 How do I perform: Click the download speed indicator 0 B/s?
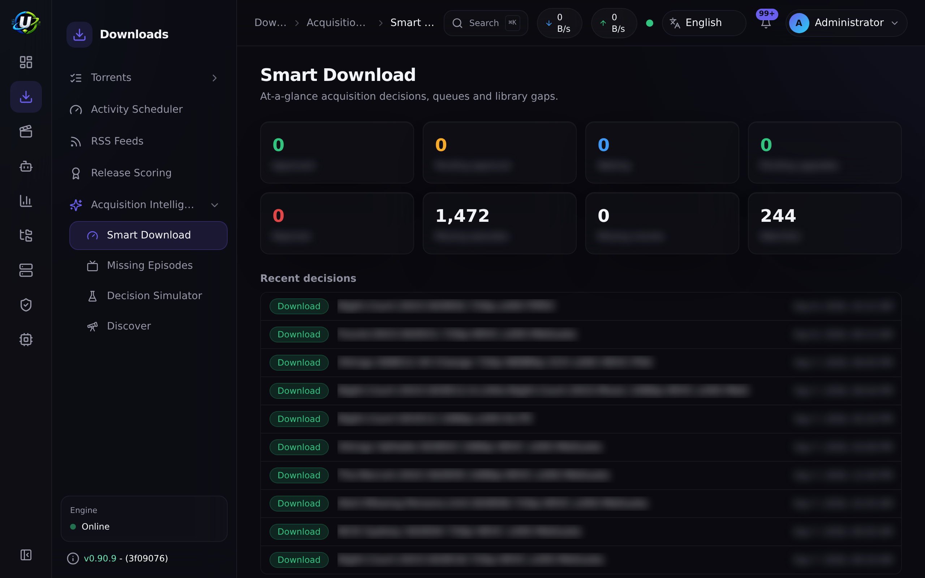tap(559, 23)
